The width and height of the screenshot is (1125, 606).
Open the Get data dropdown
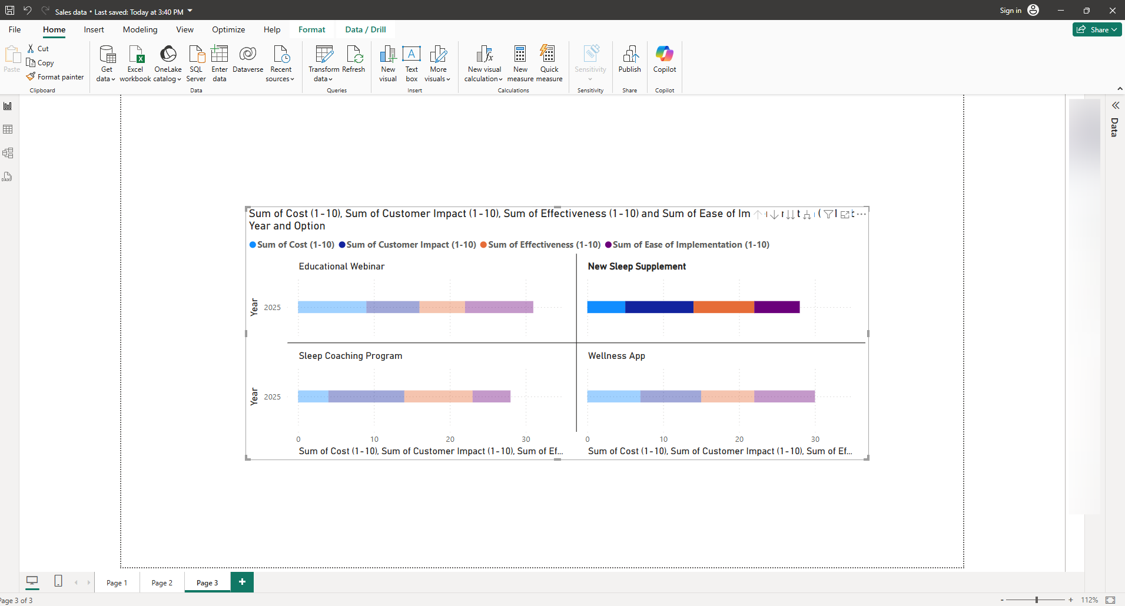point(106,64)
